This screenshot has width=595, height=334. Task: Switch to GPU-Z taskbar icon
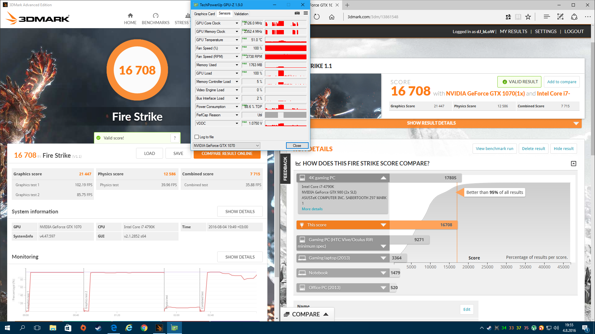coord(174,328)
